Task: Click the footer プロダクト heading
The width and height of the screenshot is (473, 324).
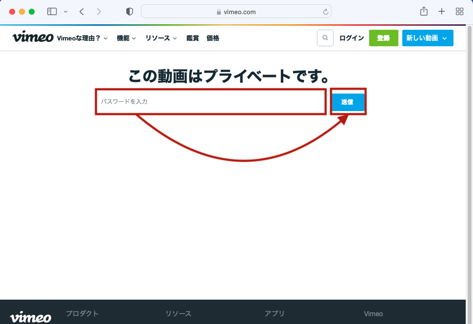Action: coord(82,313)
